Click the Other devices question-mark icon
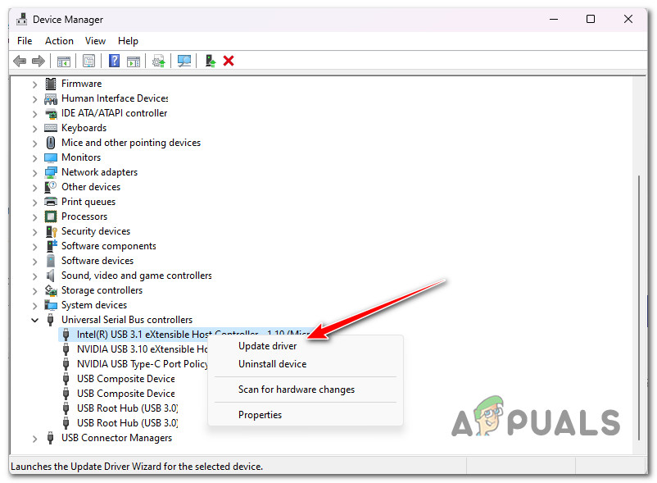Screen dimensions: 657x483 [51, 187]
